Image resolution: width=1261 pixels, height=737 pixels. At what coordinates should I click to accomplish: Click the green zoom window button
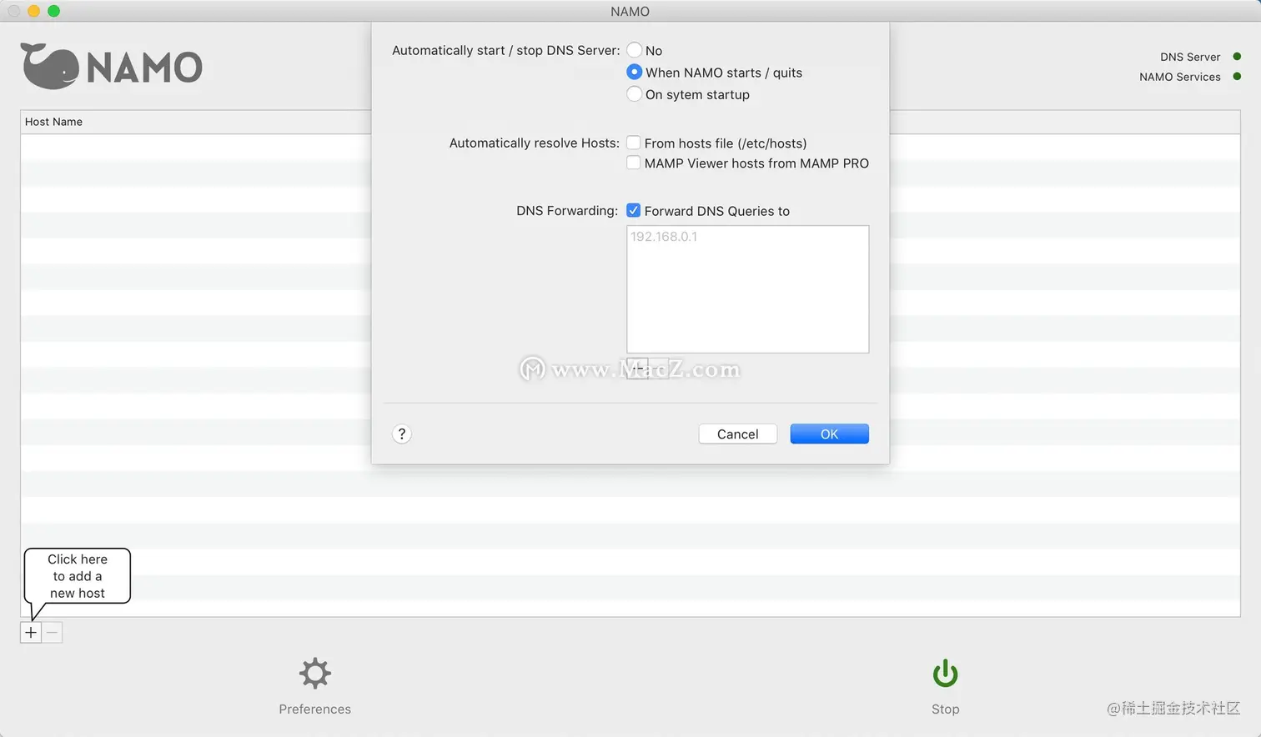(x=53, y=11)
